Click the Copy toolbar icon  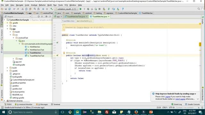click(26, 9)
